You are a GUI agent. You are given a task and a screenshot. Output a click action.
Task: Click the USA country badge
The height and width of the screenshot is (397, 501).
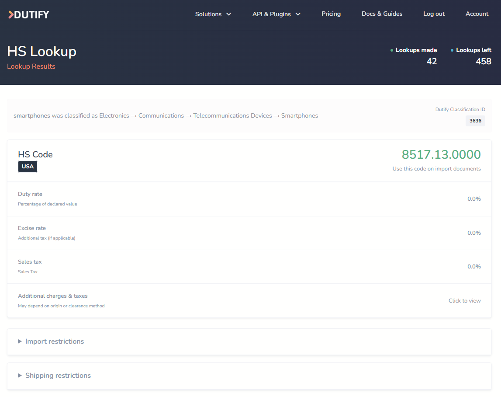point(28,167)
